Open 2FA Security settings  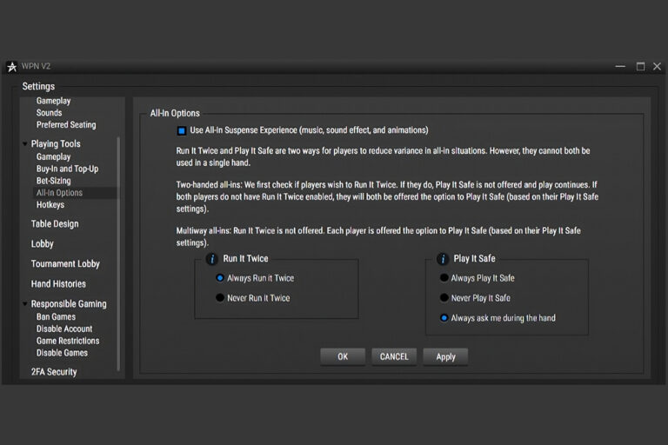[54, 372]
